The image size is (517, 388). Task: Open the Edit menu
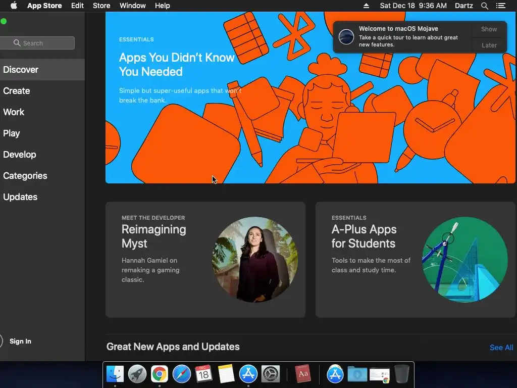(77, 6)
